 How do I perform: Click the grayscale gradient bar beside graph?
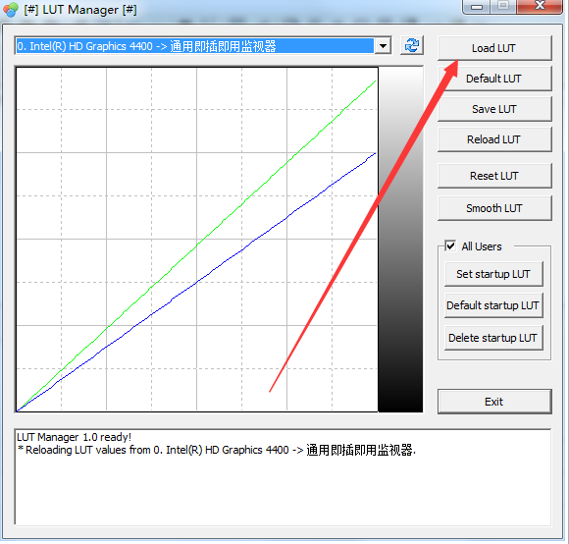point(400,240)
